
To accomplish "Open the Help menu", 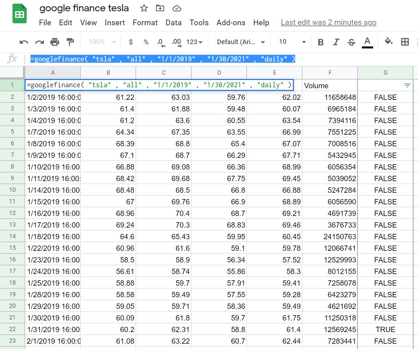I will pyautogui.click(x=261, y=23).
